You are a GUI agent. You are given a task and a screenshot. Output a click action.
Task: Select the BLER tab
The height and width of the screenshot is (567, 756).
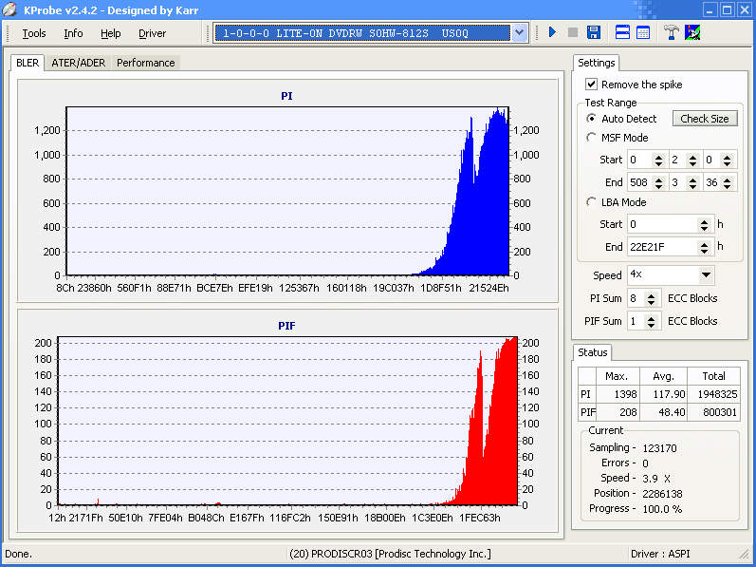[28, 63]
